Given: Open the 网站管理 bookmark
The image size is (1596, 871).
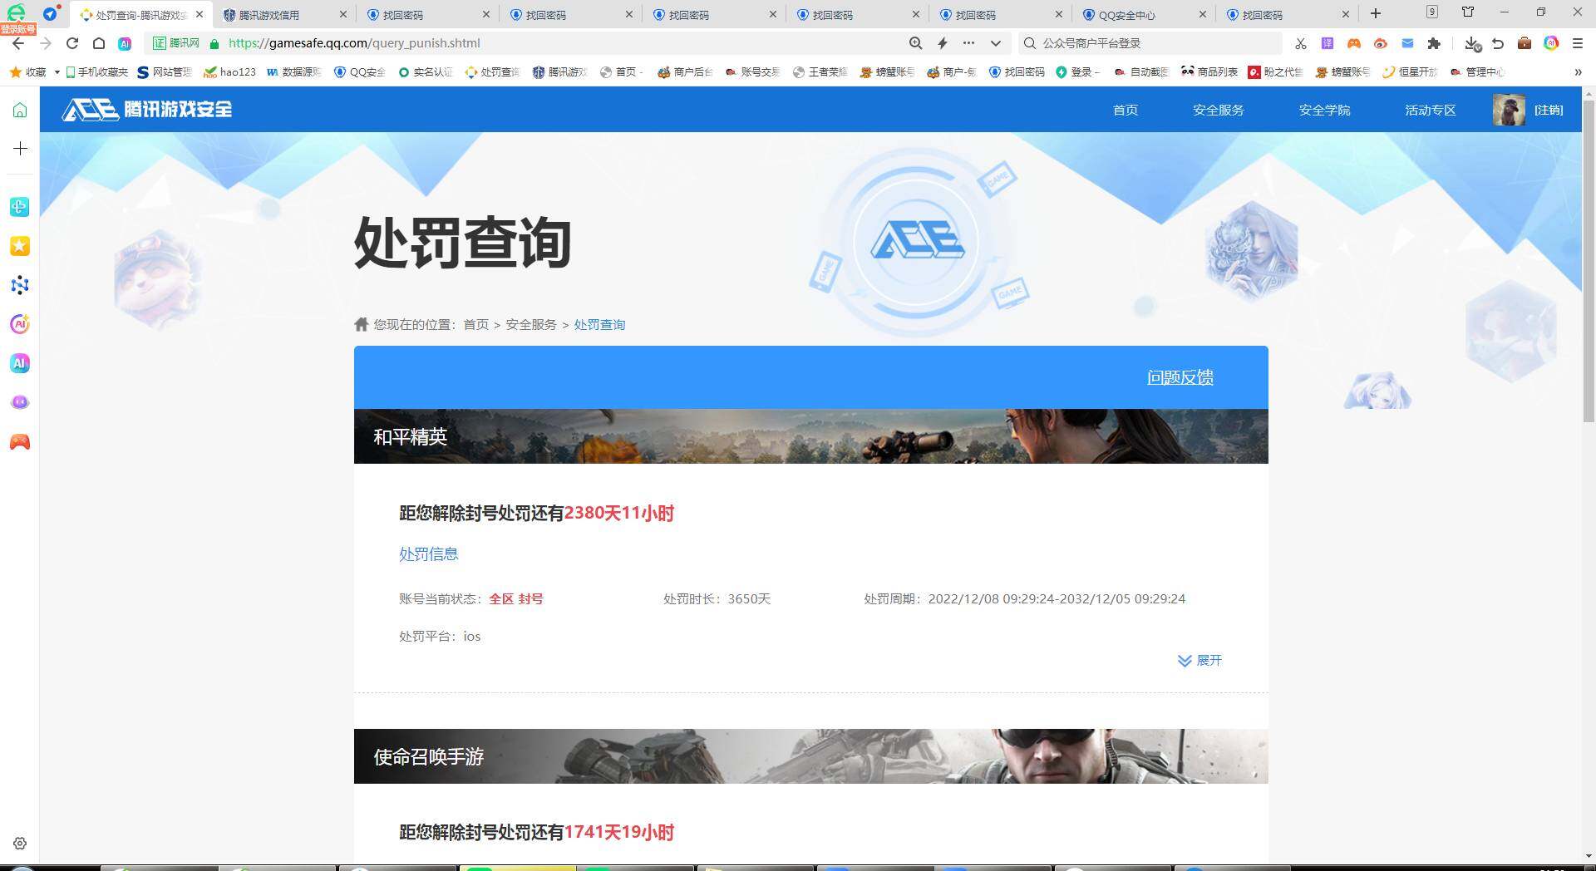Looking at the screenshot, I should tap(165, 72).
